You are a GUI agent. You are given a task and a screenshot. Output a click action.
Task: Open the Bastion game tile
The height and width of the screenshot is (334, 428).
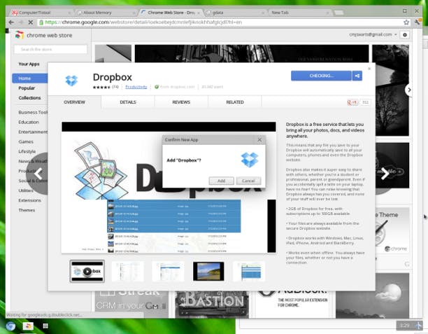pyautogui.click(x=212, y=304)
